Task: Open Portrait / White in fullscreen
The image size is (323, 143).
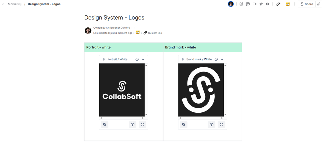Action: (x=142, y=125)
